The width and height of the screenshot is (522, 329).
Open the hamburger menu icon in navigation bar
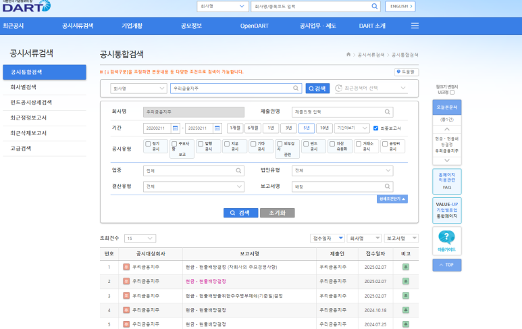(x=415, y=26)
